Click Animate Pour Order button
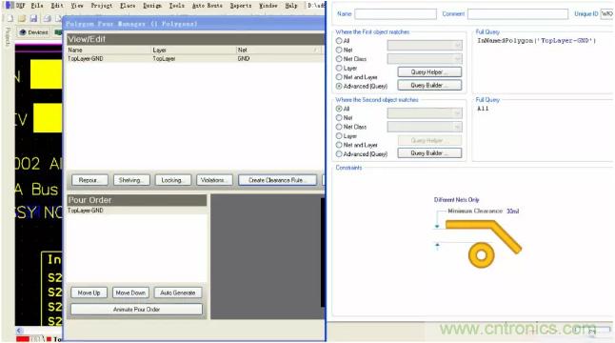615x343 pixels. click(136, 310)
